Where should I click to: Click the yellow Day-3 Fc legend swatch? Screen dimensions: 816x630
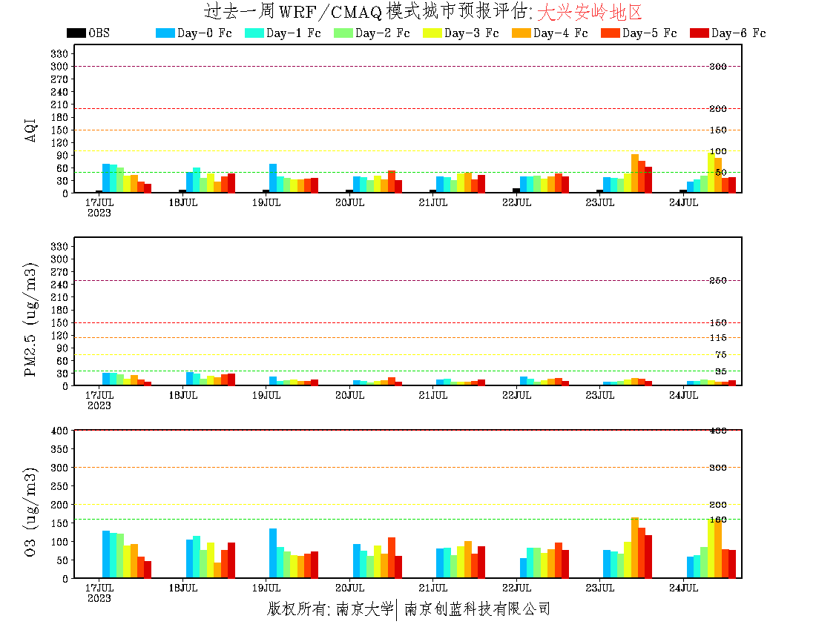[432, 33]
